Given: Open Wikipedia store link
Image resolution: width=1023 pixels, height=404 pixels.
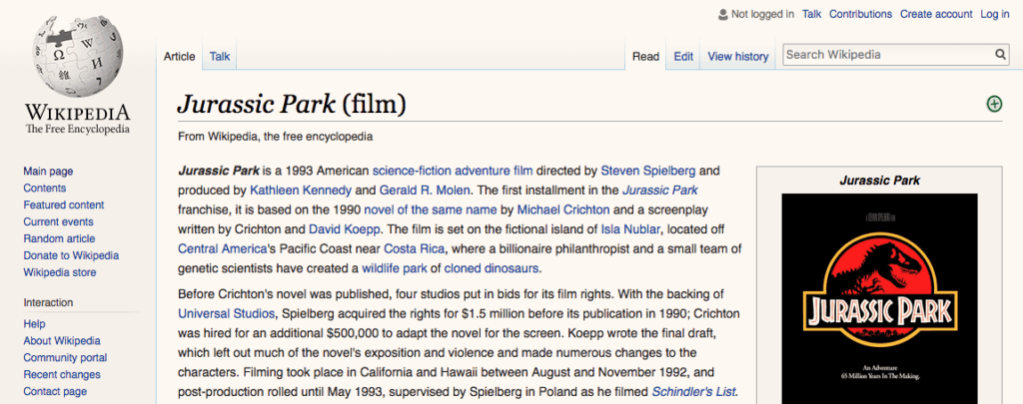Looking at the screenshot, I should point(60,273).
